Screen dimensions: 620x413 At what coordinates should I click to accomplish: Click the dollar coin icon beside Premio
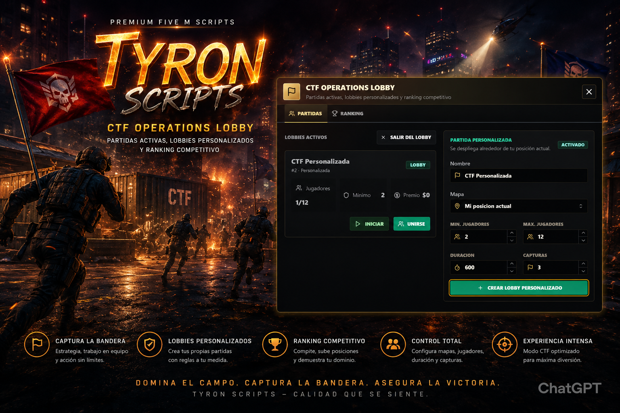tap(397, 195)
